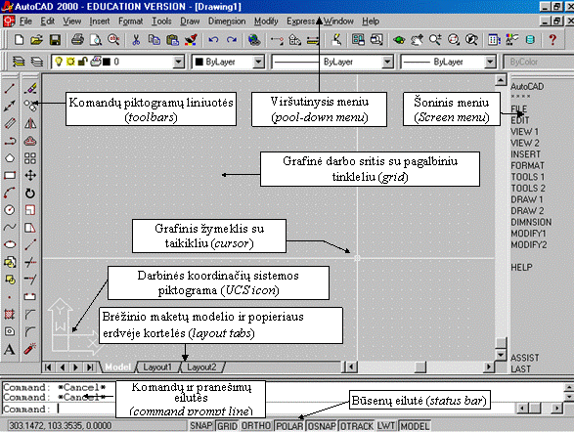Switch to the Layout2 tab

pyautogui.click(x=201, y=367)
